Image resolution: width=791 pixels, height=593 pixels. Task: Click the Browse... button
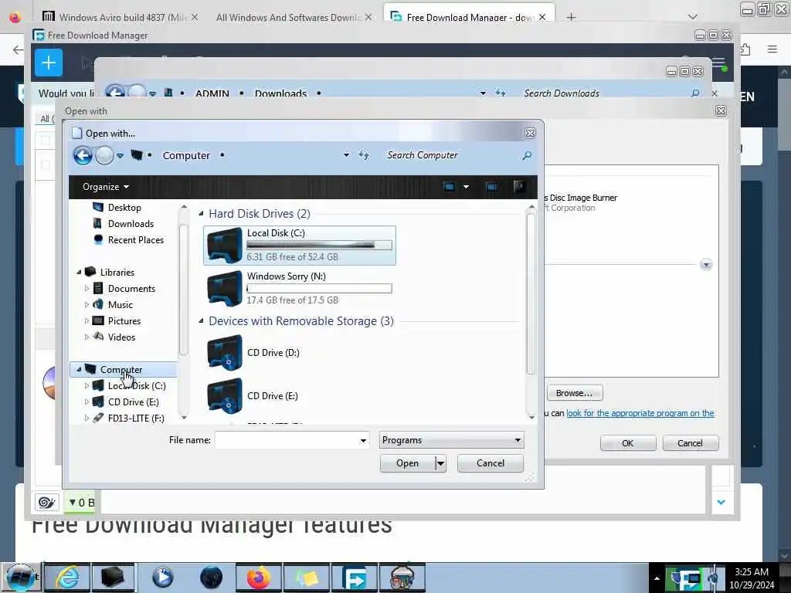574,393
